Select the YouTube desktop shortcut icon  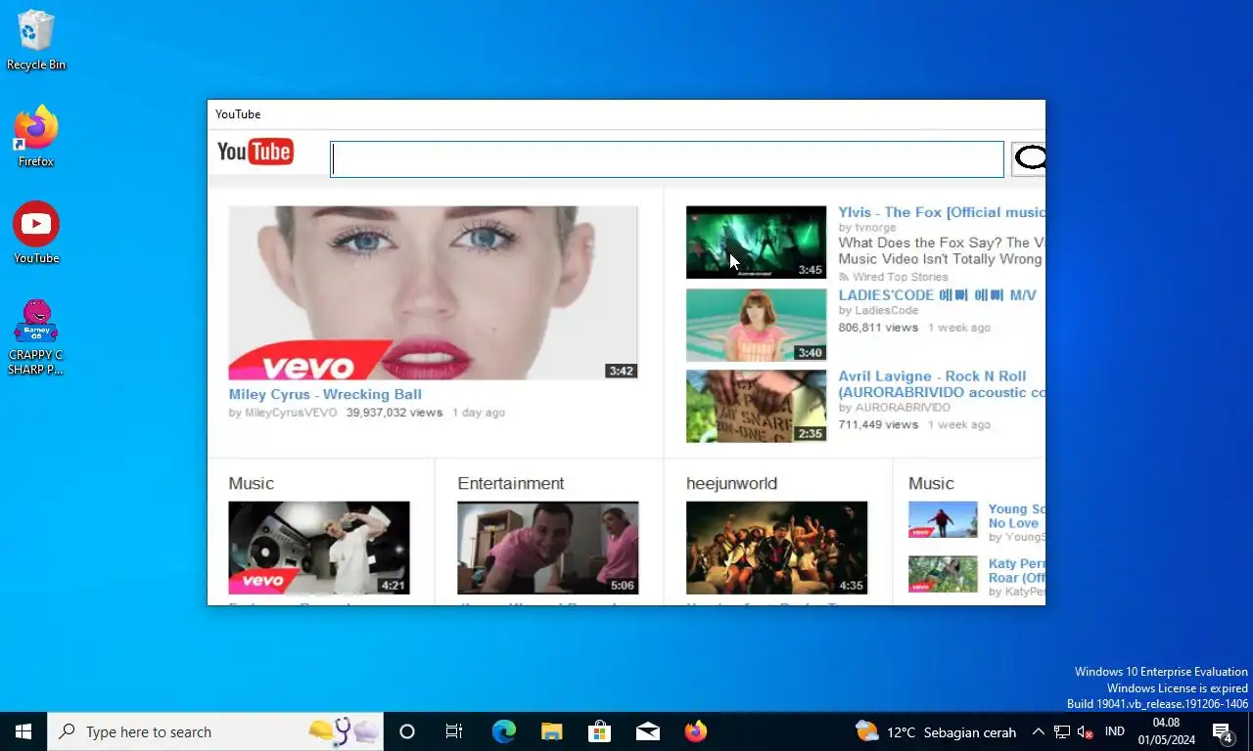36,233
